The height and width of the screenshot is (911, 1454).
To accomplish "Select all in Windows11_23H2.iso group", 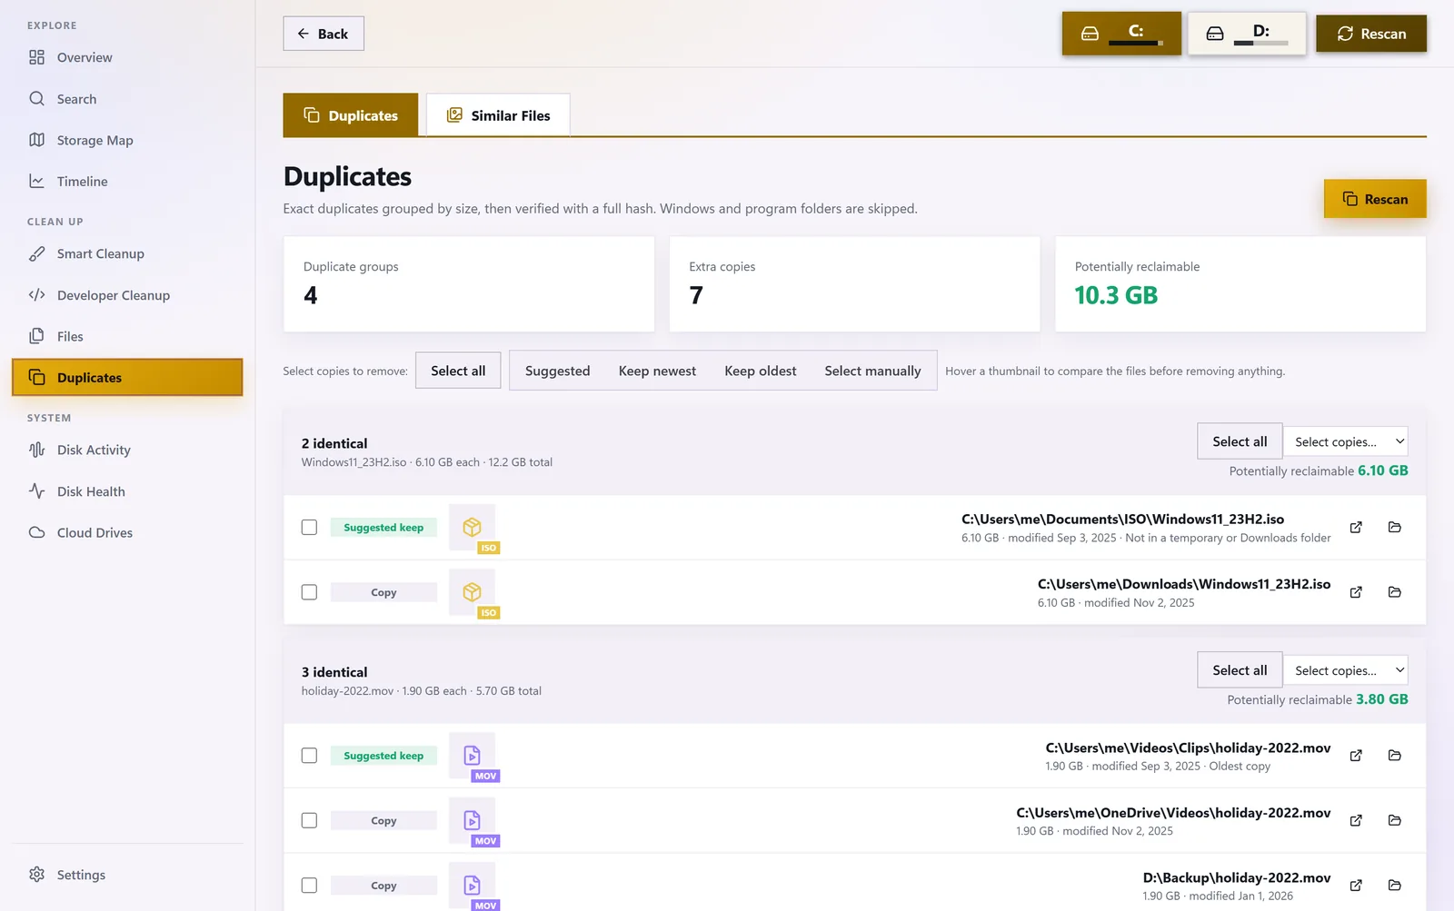I will tap(1240, 441).
